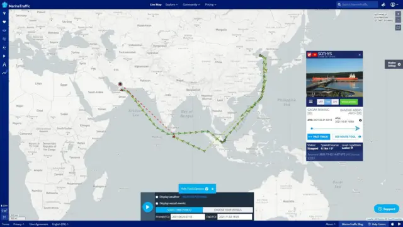
Task: Collapse the Hide Track Options toggle
Action: (195, 189)
